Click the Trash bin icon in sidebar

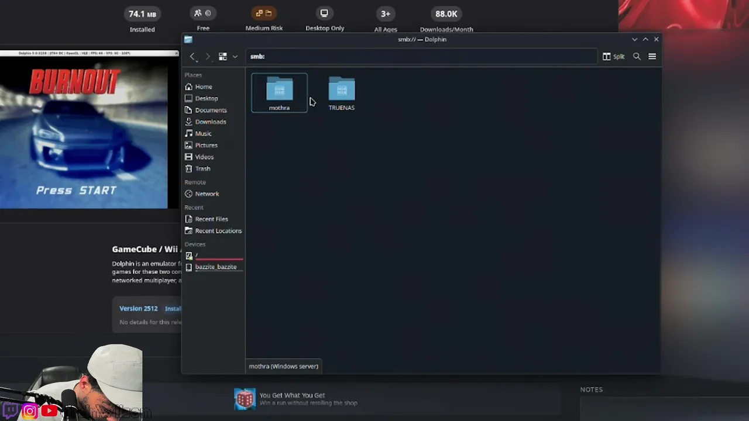(x=188, y=168)
